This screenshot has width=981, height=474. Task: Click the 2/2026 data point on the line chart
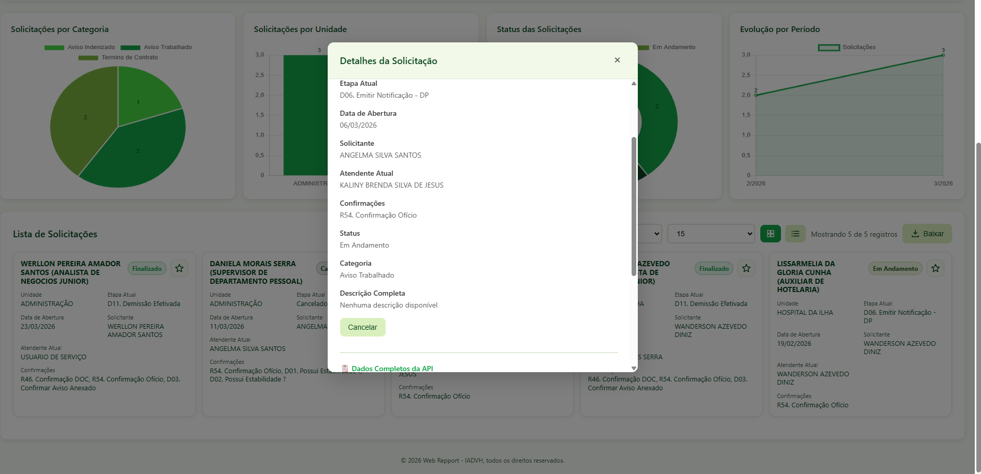[756, 95]
